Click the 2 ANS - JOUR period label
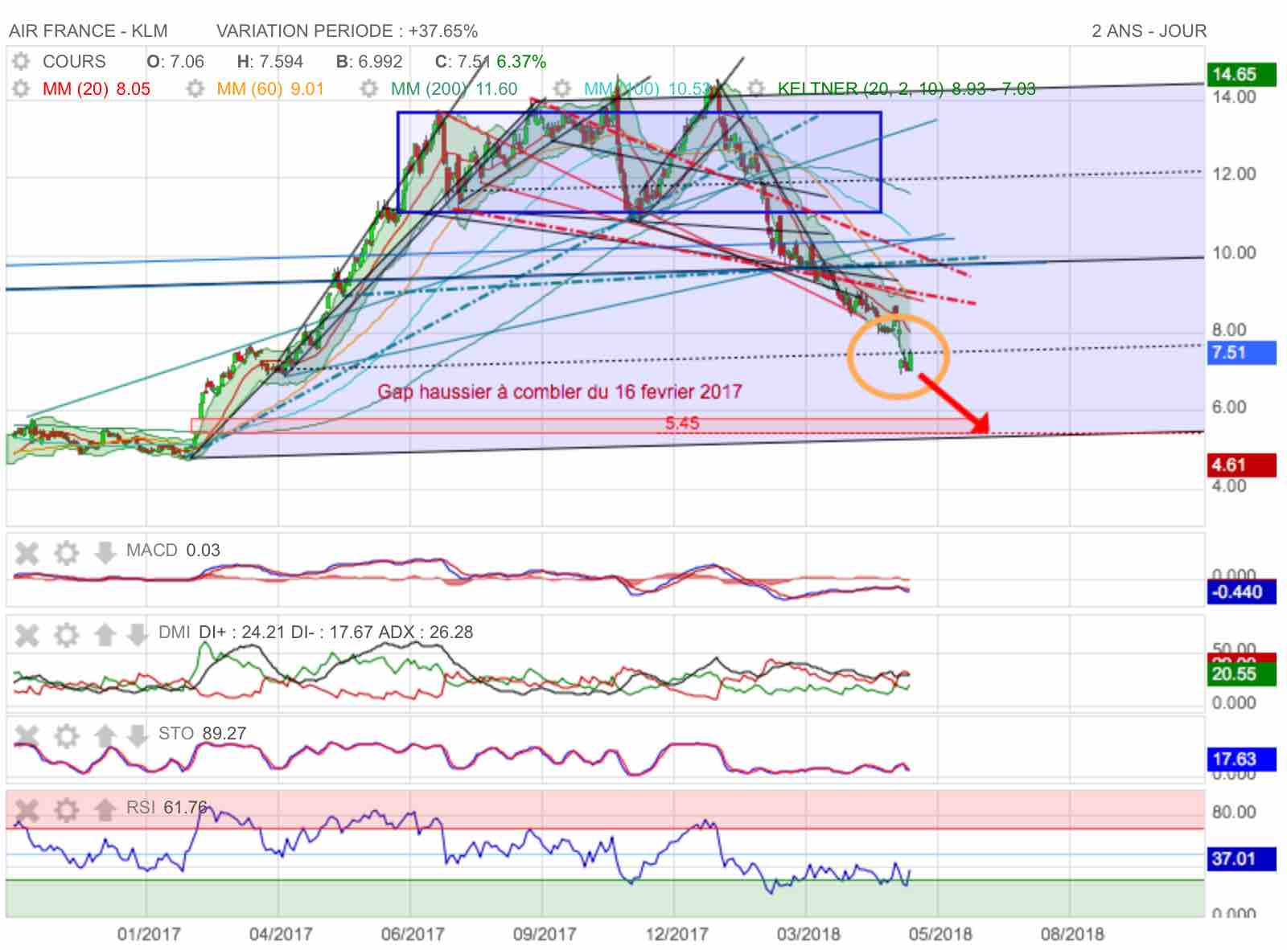 click(x=1149, y=31)
